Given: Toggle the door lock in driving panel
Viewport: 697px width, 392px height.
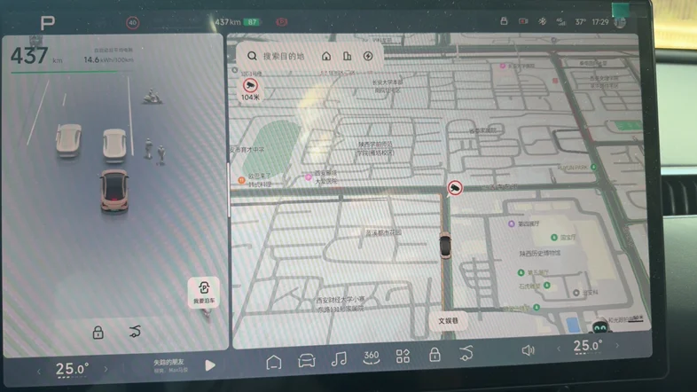Looking at the screenshot, I should 98,332.
